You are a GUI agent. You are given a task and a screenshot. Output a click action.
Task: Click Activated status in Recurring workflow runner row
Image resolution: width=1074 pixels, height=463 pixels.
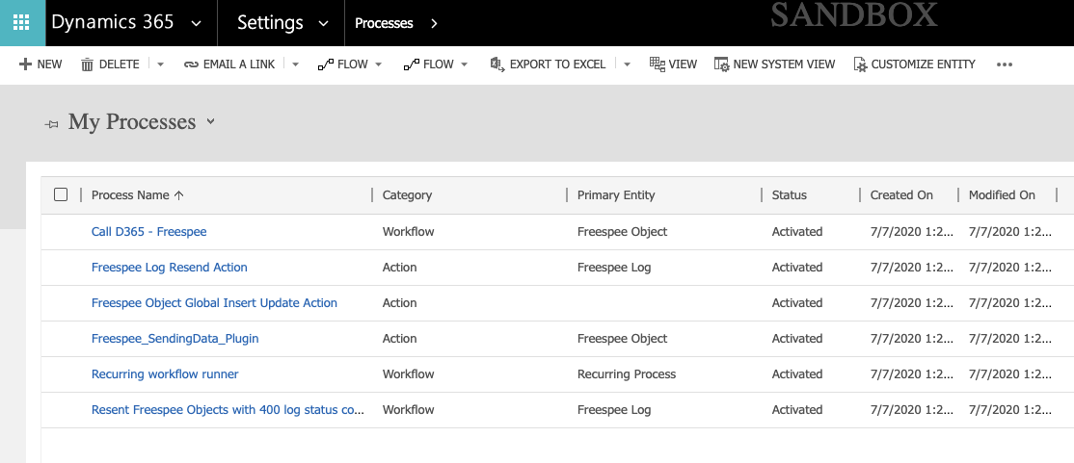click(797, 374)
